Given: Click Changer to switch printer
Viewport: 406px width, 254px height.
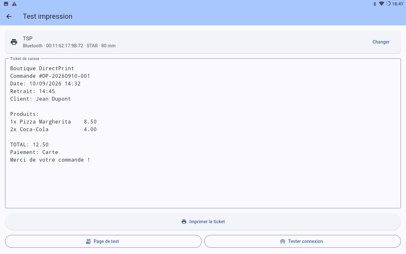Looking at the screenshot, I should tap(381, 42).
